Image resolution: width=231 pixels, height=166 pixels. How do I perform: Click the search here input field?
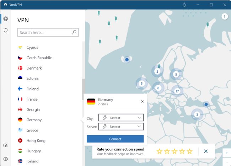(x=44, y=32)
